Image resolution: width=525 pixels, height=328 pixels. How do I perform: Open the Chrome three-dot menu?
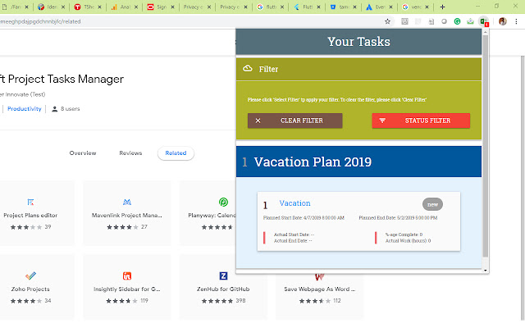516,21
